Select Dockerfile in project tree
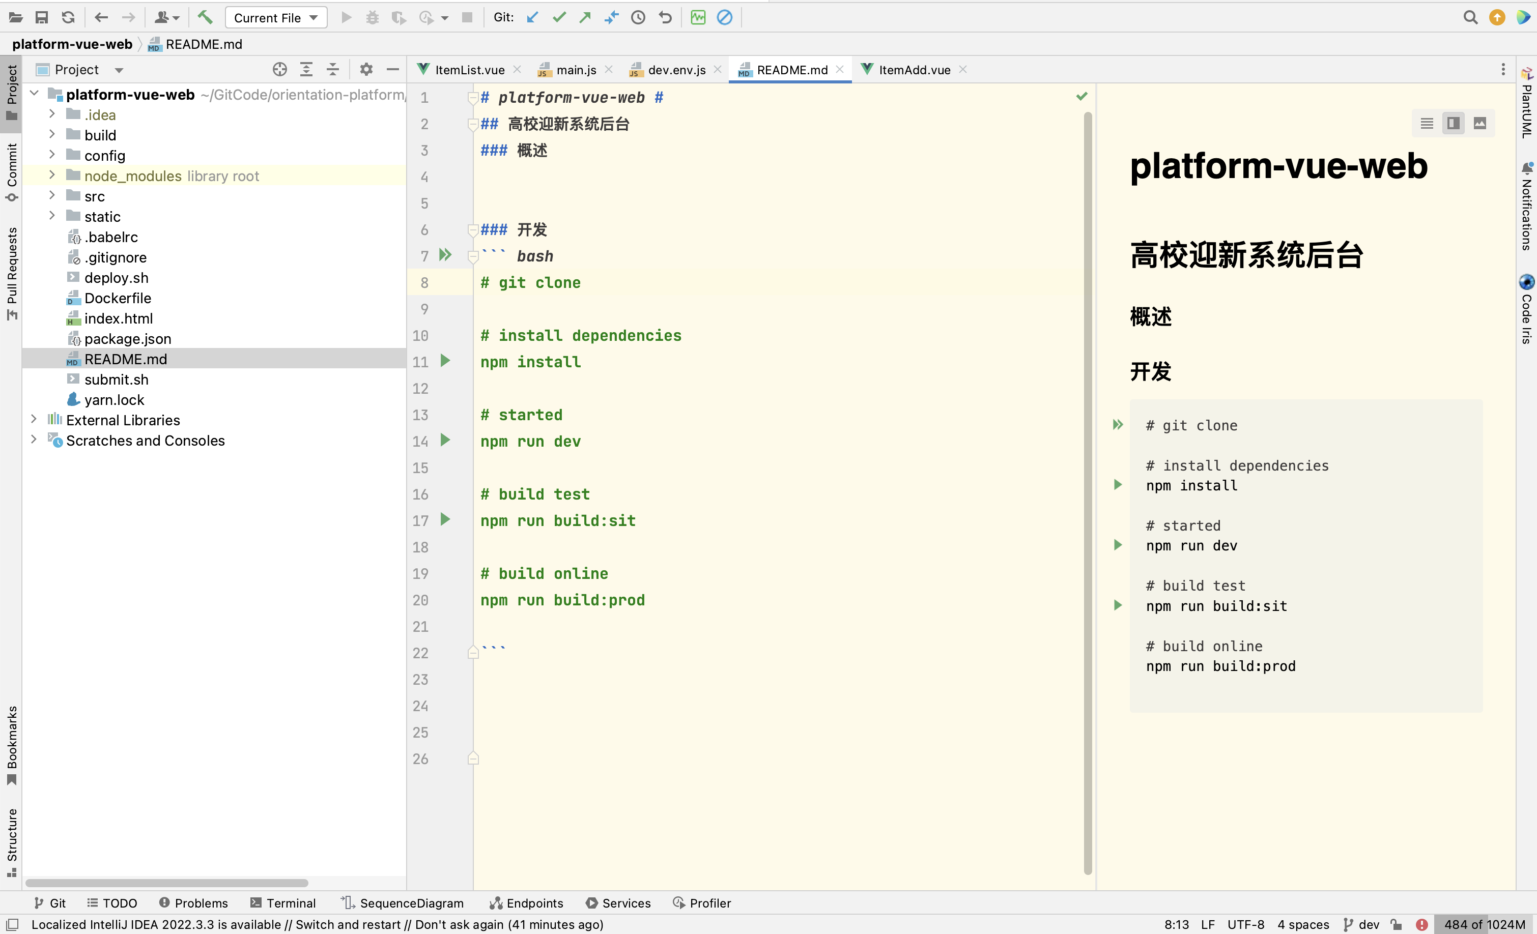The width and height of the screenshot is (1537, 934). pos(118,298)
